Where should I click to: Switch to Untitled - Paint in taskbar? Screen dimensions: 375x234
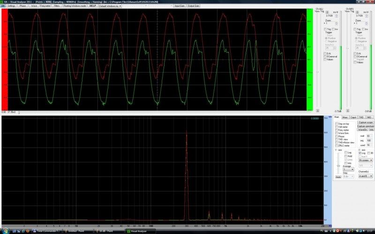coord(78,231)
